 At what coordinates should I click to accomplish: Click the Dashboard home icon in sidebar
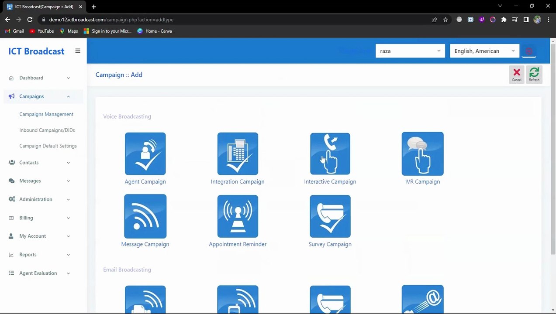[x=11, y=78]
